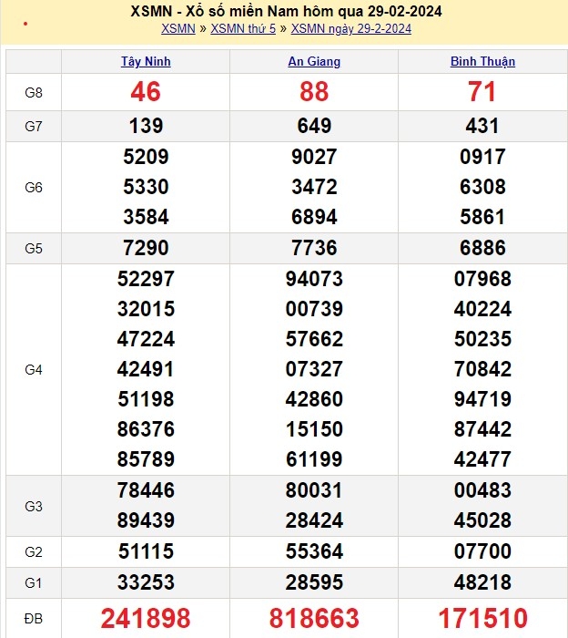Click Bình Thuận G5 number 6886
The image size is (568, 638).
(482, 248)
